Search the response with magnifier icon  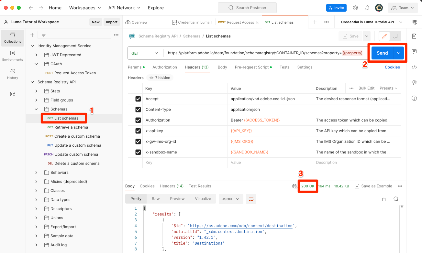396,199
